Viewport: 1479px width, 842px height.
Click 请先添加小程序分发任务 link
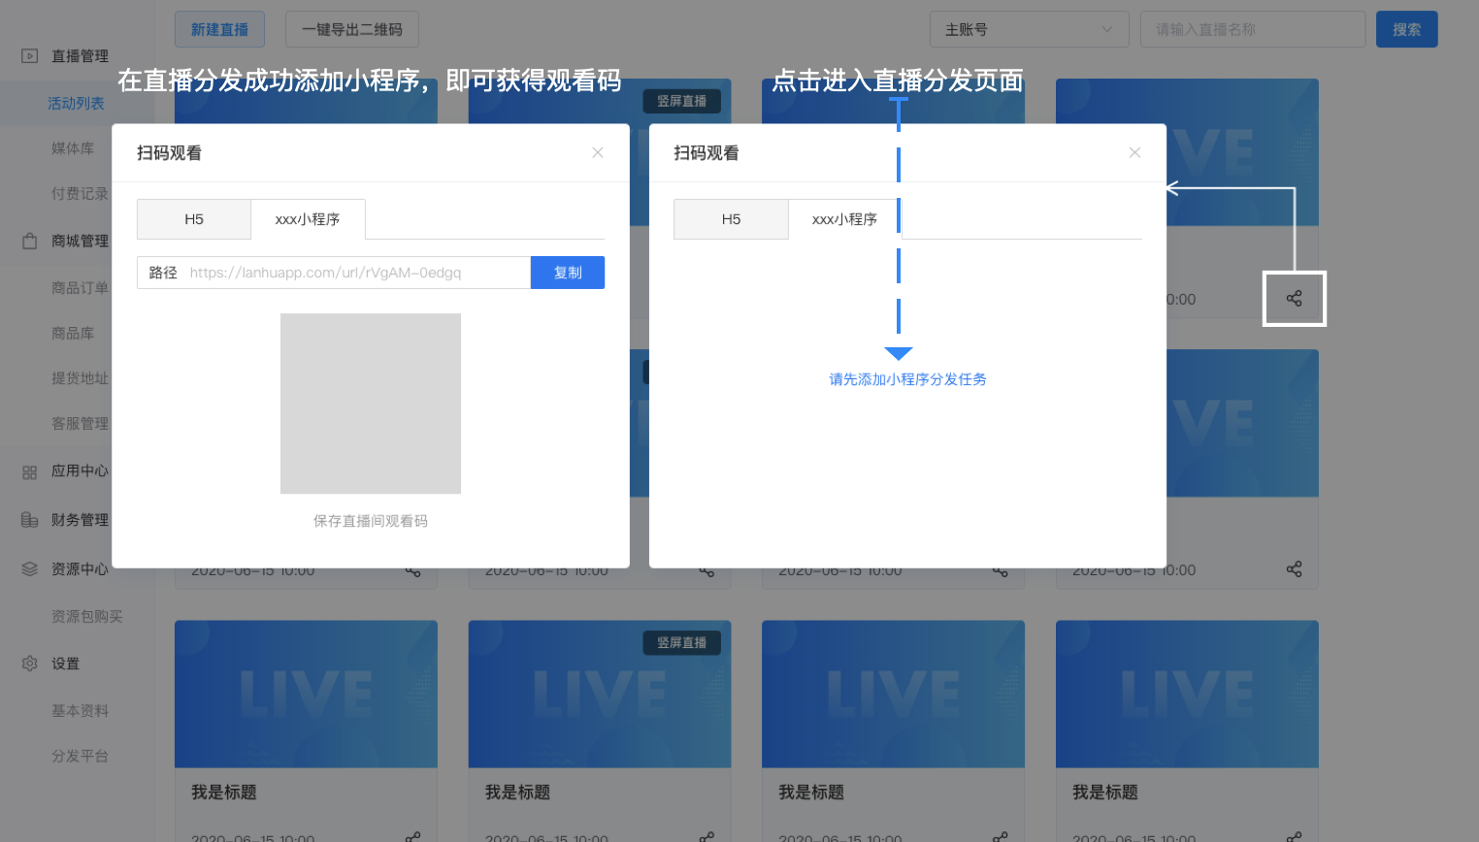(907, 379)
